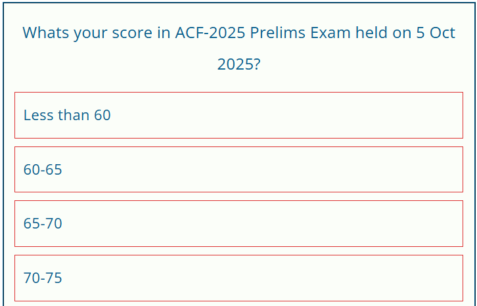Click the second red-bordered answer box

tap(238, 169)
